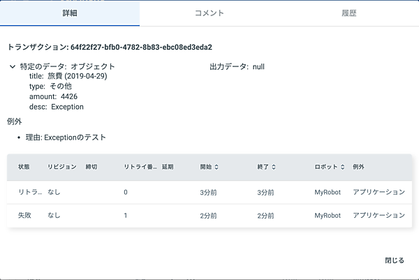Click the 例外 table column header
The height and width of the screenshot is (280, 419).
[x=359, y=168]
